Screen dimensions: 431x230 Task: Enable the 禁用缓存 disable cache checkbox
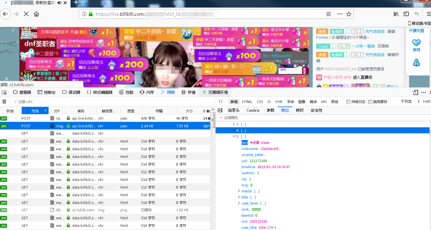(370, 102)
